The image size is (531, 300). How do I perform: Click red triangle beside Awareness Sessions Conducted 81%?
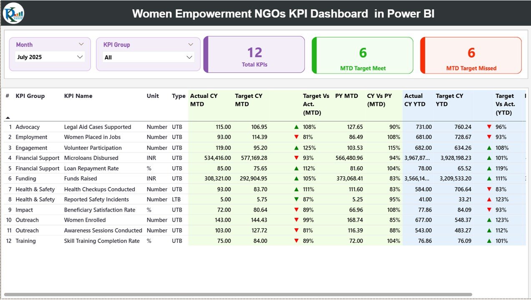(296, 230)
